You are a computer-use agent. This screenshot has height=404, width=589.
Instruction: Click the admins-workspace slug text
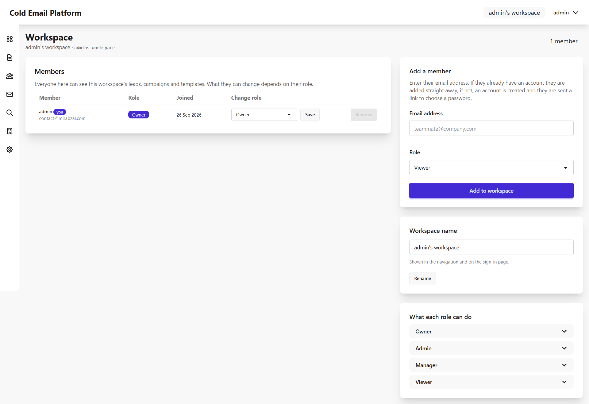coord(94,48)
